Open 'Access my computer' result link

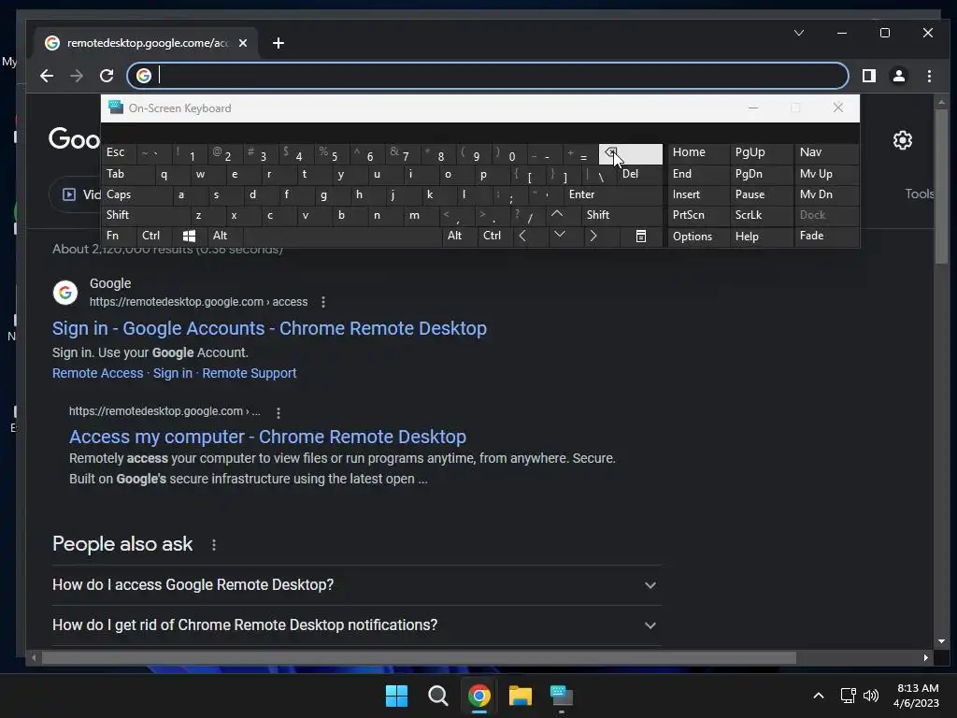(267, 438)
